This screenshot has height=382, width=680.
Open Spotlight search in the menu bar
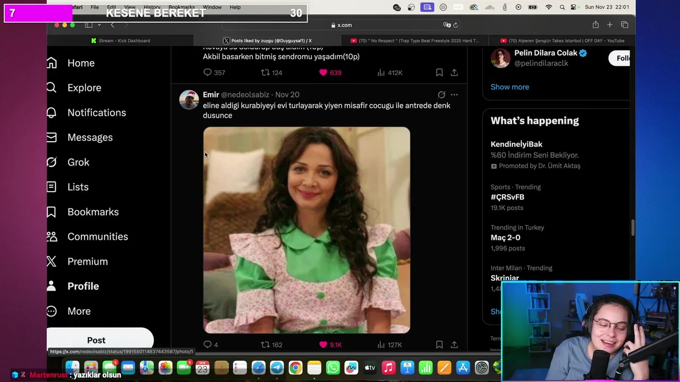(562, 7)
